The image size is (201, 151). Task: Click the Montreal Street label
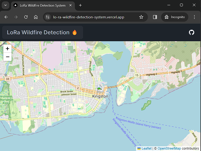pos(91,69)
